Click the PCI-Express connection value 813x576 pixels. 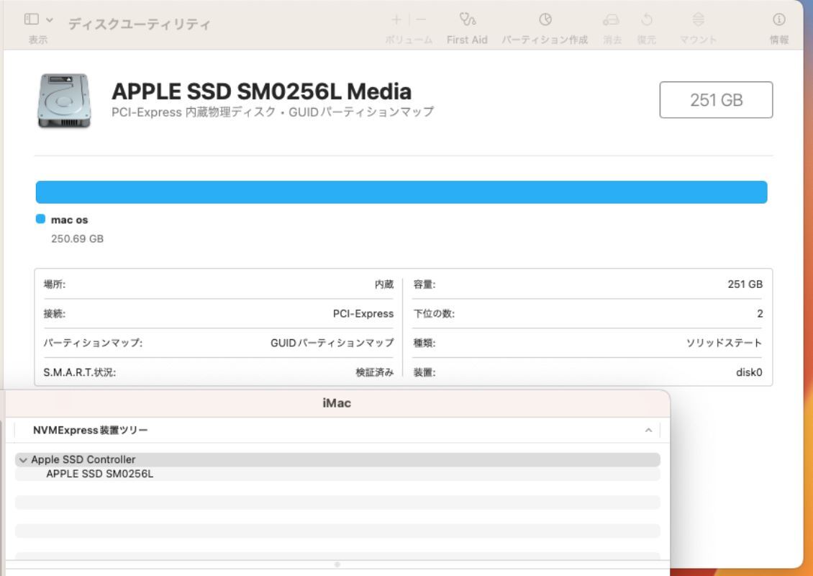363,314
